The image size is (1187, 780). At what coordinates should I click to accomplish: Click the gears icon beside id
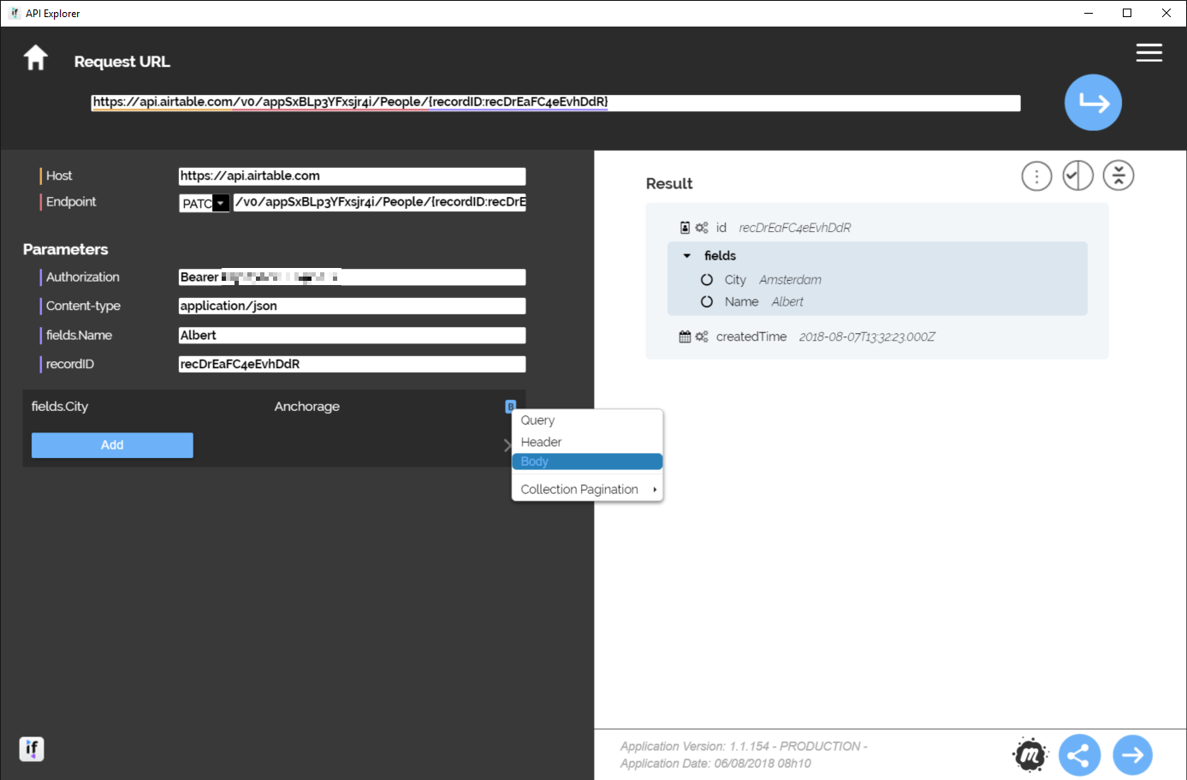(702, 228)
